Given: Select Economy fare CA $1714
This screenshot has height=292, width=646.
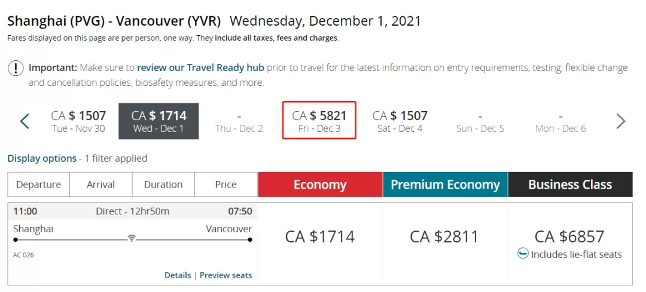Looking at the screenshot, I should point(320,237).
